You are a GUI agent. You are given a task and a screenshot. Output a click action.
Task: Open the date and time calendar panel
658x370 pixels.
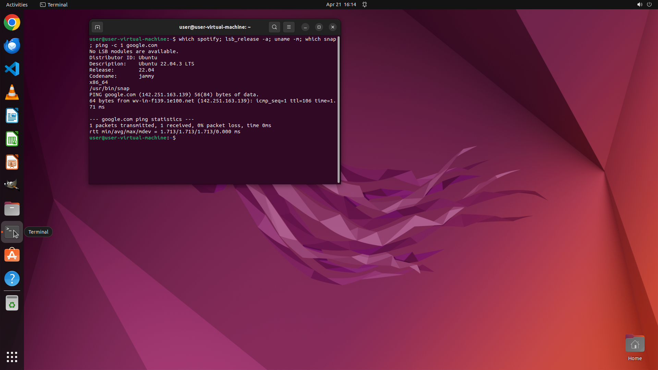[341, 4]
